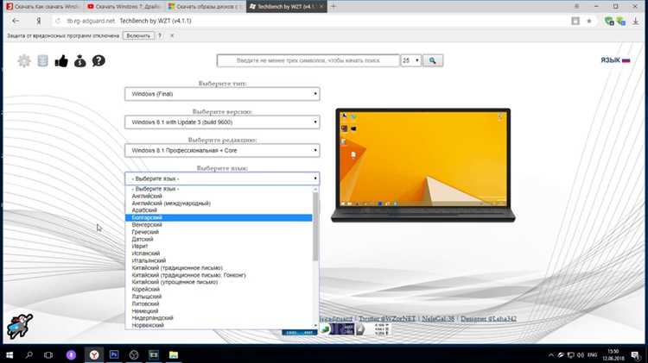Image resolution: width=648 pixels, height=363 pixels.
Task: Click the second green extension icon
Action: pyautogui.click(x=620, y=21)
